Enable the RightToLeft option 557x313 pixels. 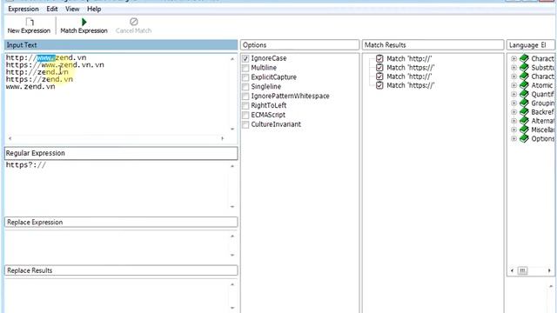pyautogui.click(x=245, y=106)
